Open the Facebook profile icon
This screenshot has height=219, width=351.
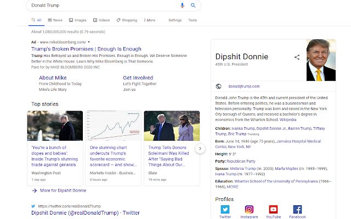[297, 209]
